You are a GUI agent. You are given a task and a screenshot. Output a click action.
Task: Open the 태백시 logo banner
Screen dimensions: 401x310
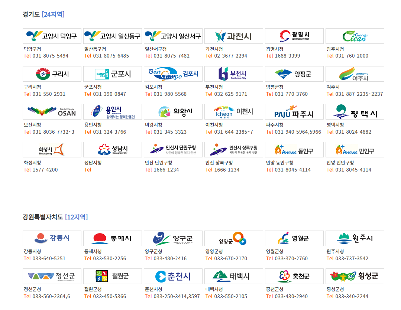click(x=234, y=276)
